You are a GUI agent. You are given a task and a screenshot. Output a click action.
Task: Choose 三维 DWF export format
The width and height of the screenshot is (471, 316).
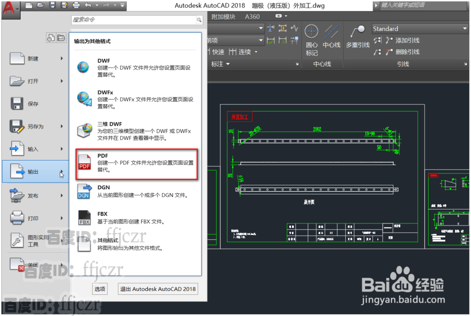136,131
